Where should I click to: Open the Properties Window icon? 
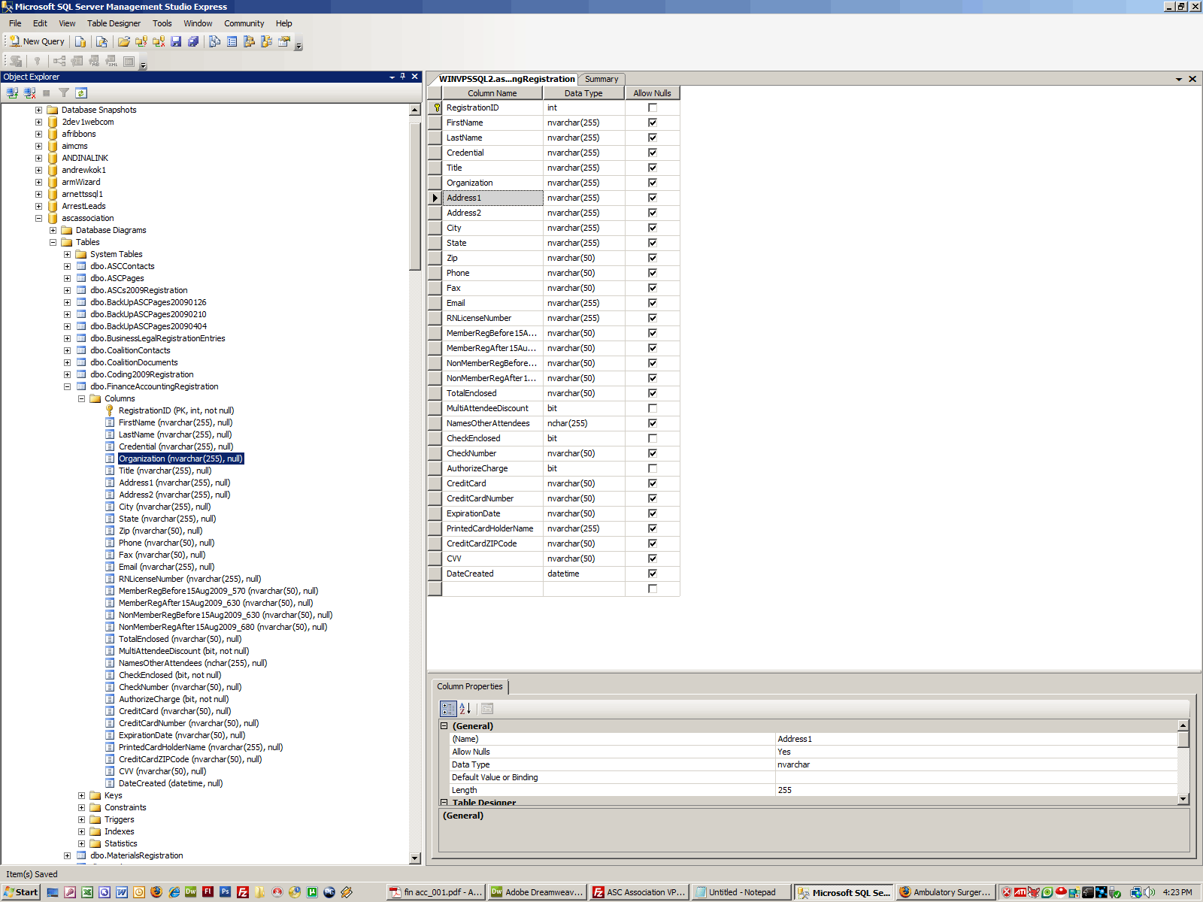(x=284, y=41)
